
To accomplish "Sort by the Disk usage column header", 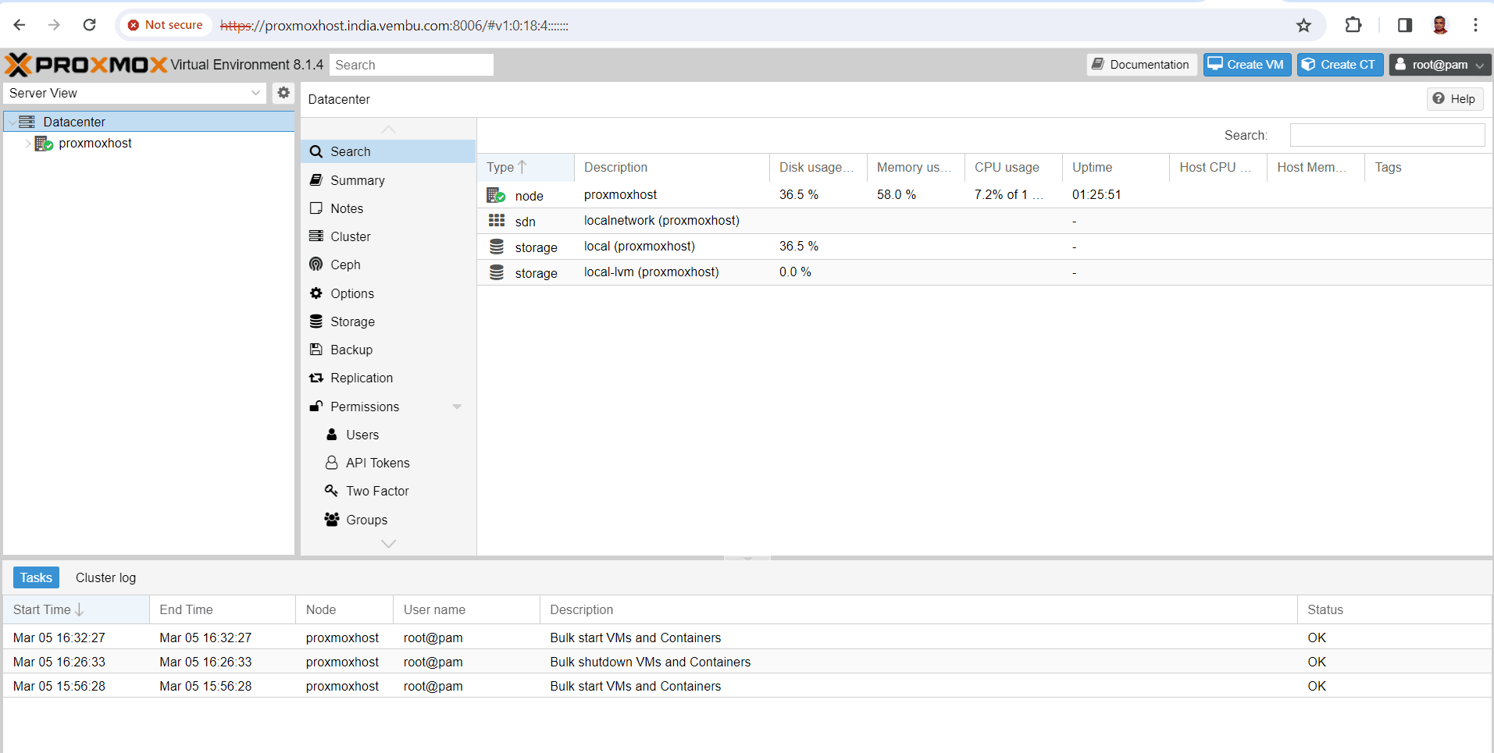I will coord(818,167).
